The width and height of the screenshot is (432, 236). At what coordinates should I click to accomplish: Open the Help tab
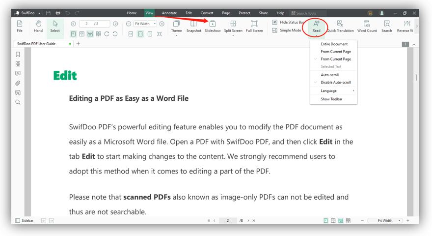[x=280, y=13]
